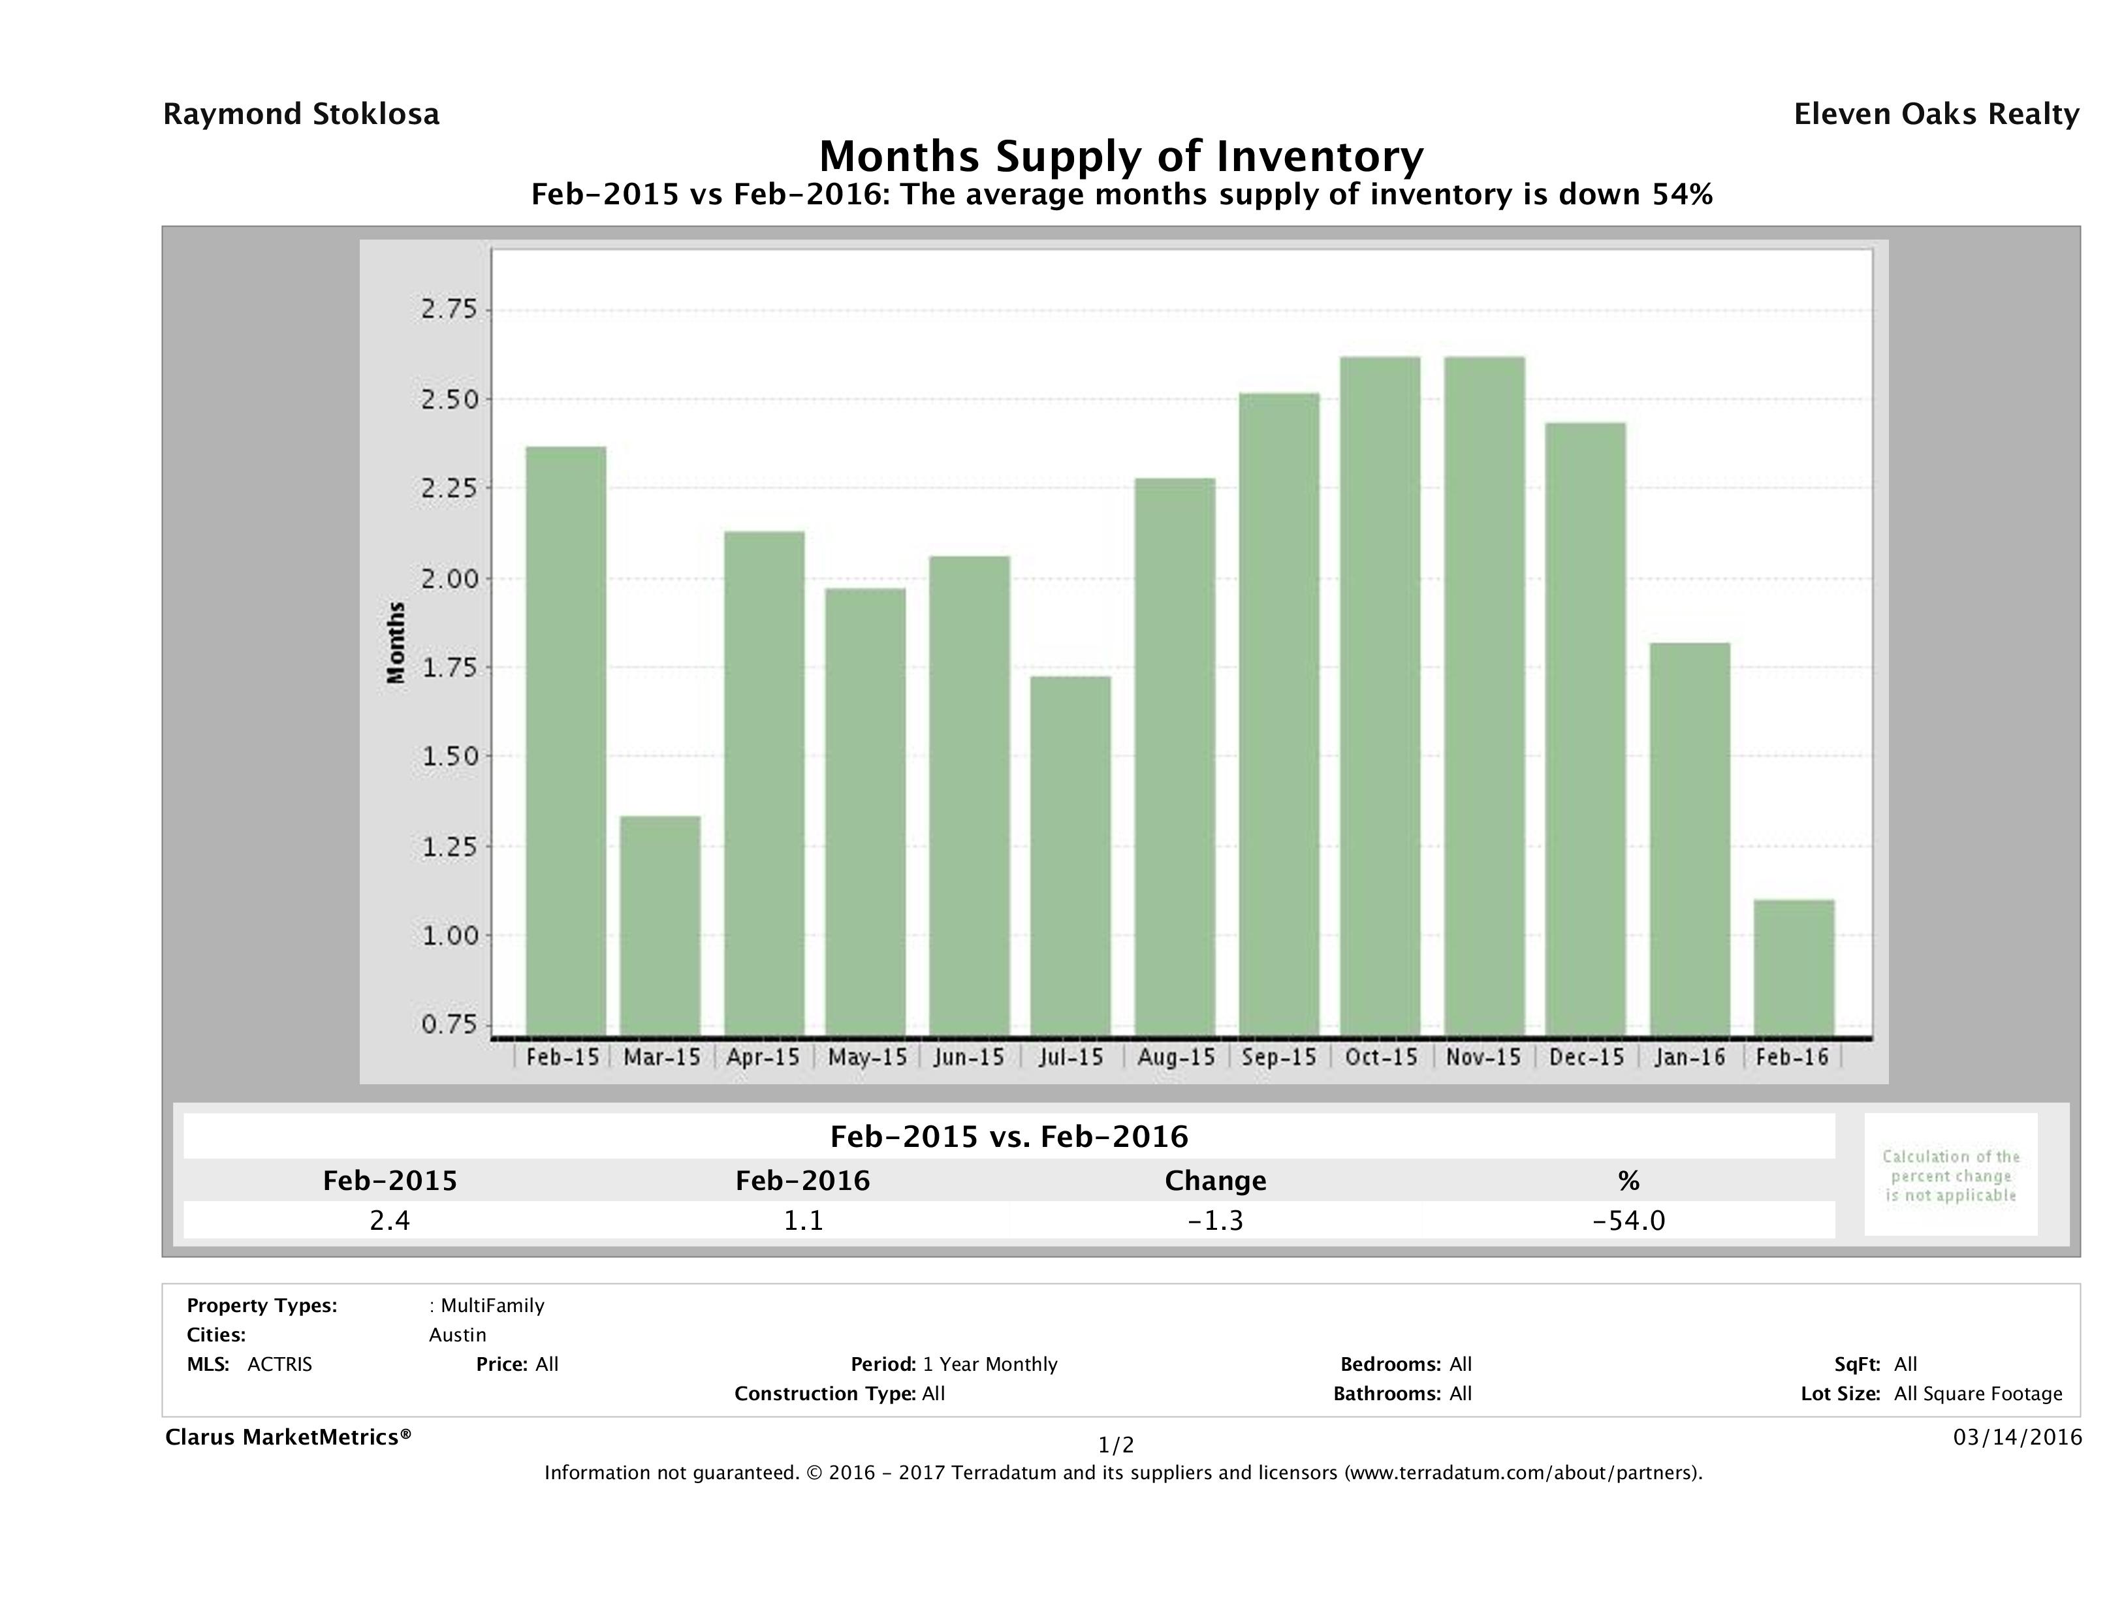Select the Jul-15 bar

(x=1071, y=856)
